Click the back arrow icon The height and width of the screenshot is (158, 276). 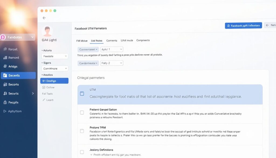tap(44, 18)
